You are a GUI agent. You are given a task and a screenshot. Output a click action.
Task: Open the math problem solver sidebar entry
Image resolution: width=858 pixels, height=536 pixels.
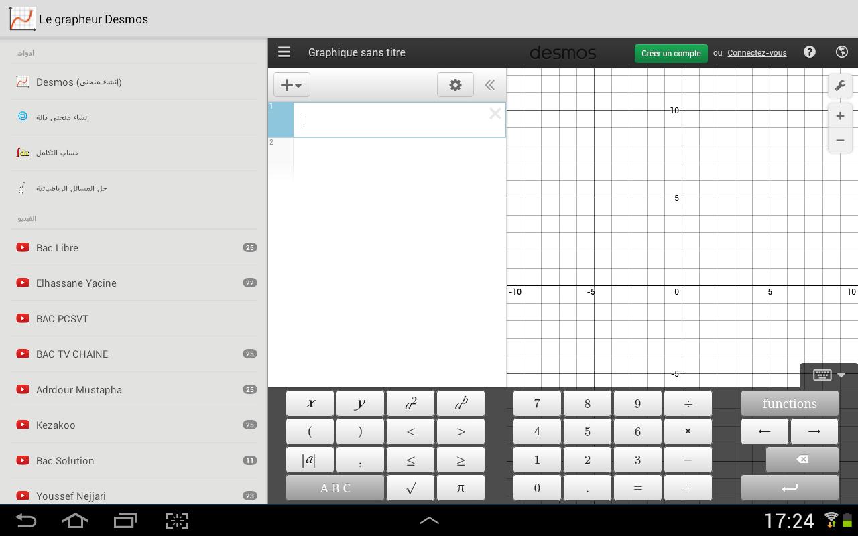point(134,188)
